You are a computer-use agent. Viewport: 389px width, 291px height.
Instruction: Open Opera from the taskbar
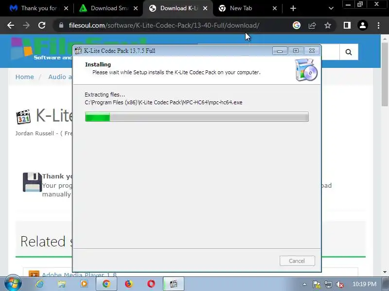151,284
